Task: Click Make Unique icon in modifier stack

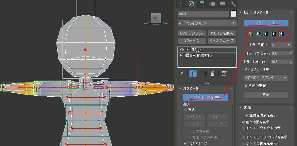Action: click(205, 73)
